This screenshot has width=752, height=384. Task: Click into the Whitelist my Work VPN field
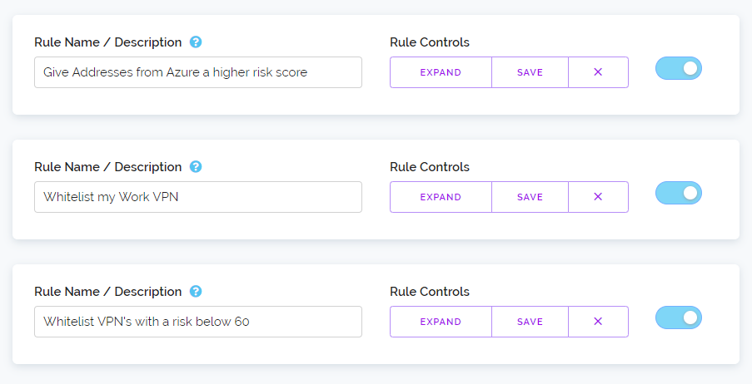coord(198,197)
